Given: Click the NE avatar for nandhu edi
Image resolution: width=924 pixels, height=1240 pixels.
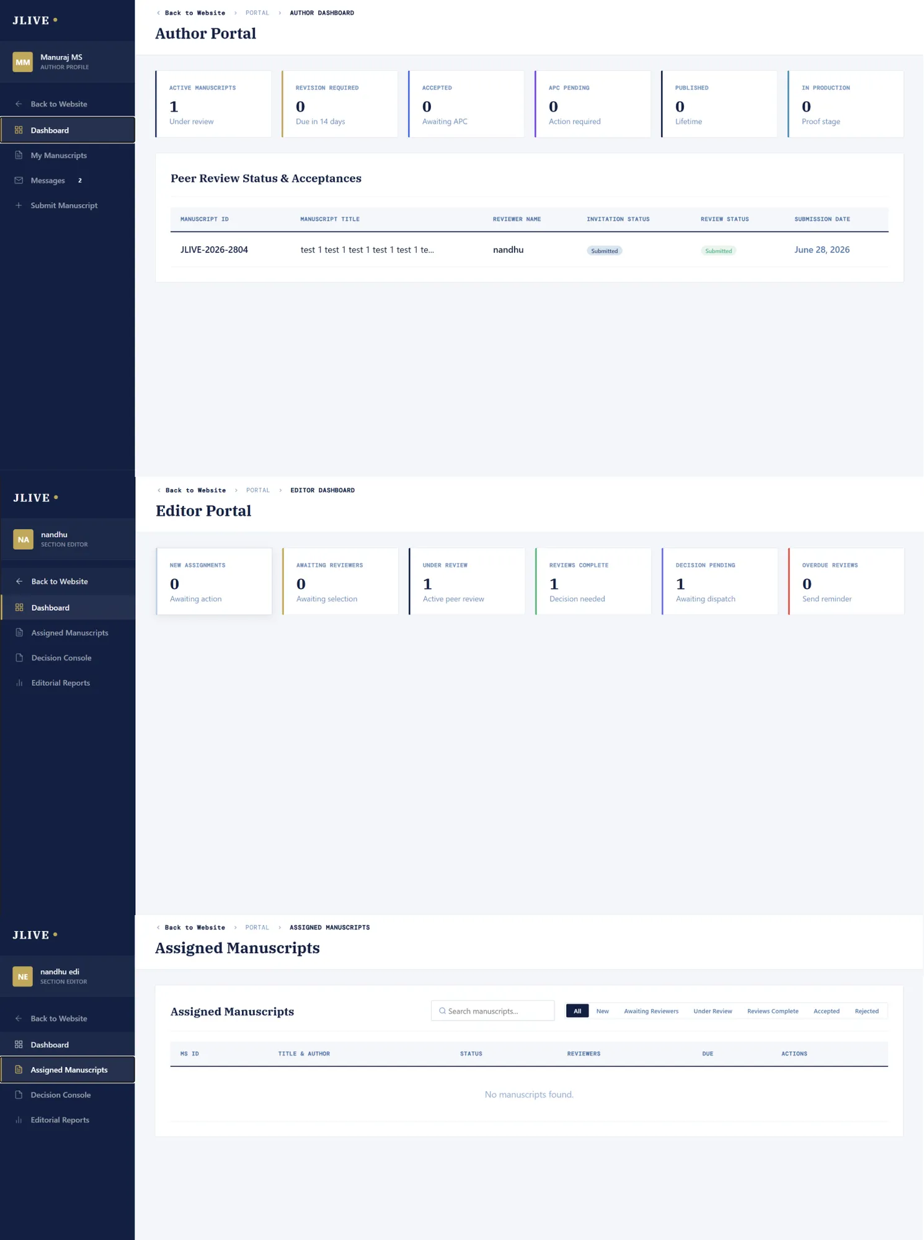Looking at the screenshot, I should coord(23,976).
